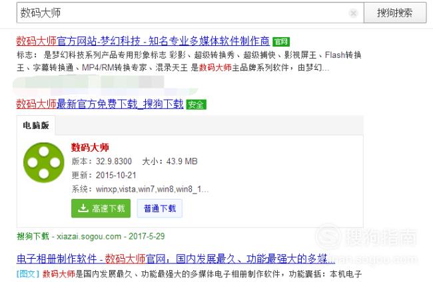Click the snippet 数码大师是国内发展最久
433x282 pixels.
[202, 274]
